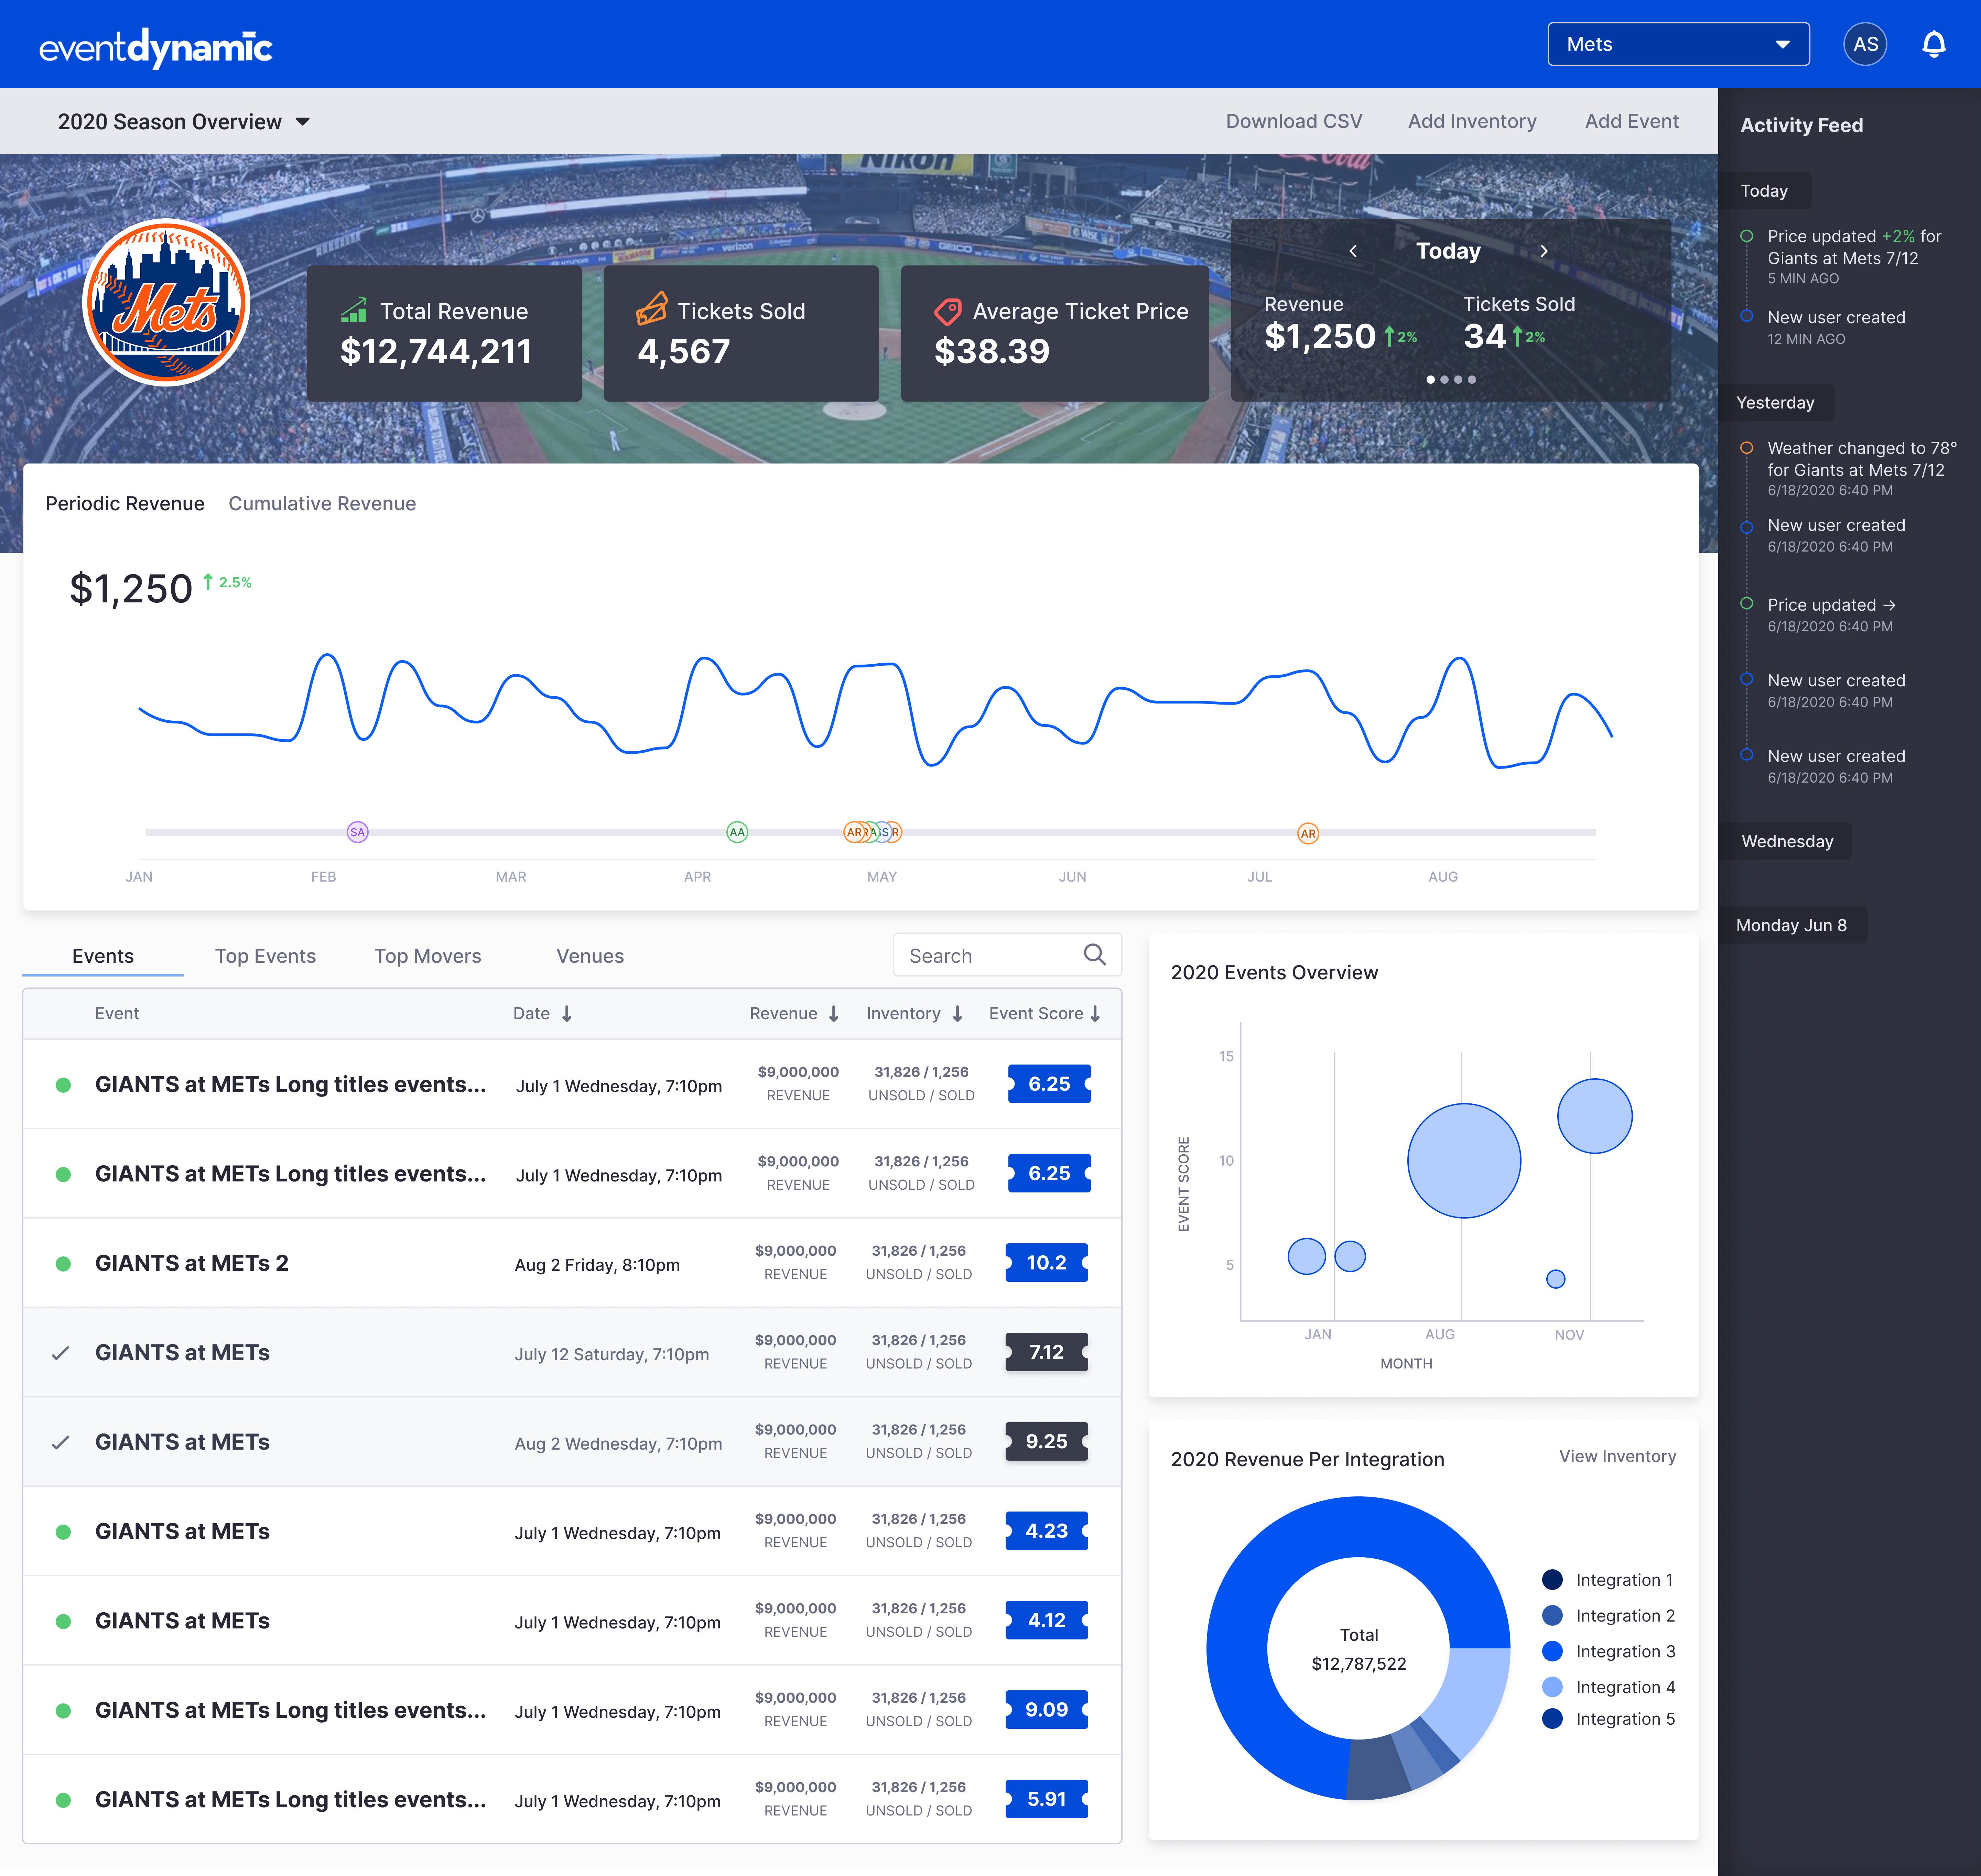Go to previous day in Today card
Screen dimensions: 1981x1876
click(x=1353, y=251)
